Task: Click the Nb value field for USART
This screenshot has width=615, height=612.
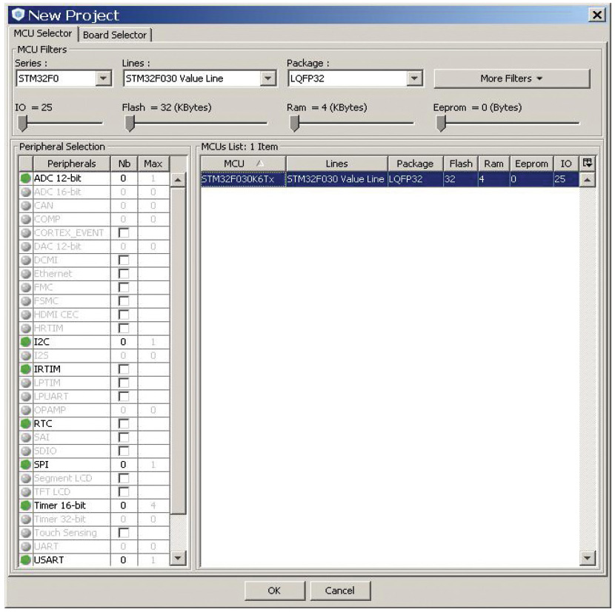Action: tap(124, 560)
